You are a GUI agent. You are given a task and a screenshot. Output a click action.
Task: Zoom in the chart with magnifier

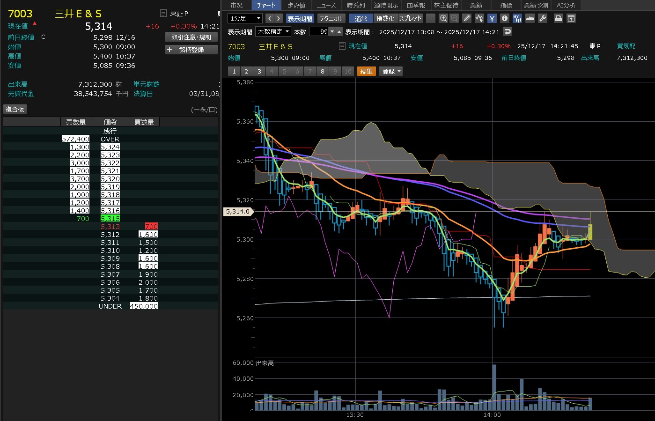tap(443, 18)
